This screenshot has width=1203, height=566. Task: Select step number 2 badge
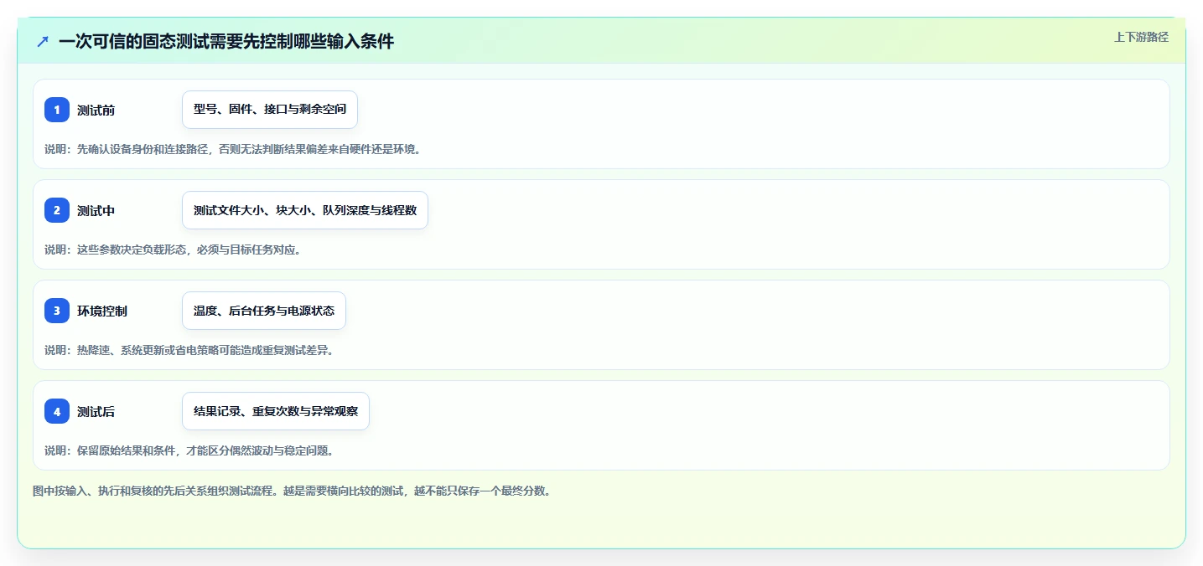click(x=57, y=210)
